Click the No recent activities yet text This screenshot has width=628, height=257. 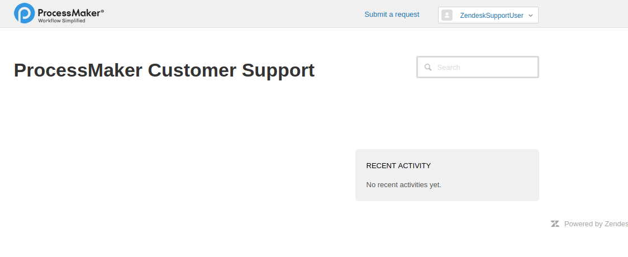coord(403,184)
